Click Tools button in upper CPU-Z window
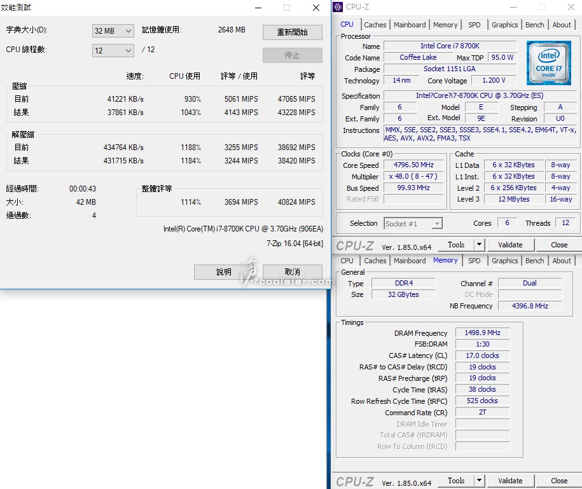This screenshot has height=489, width=582. 456,245
